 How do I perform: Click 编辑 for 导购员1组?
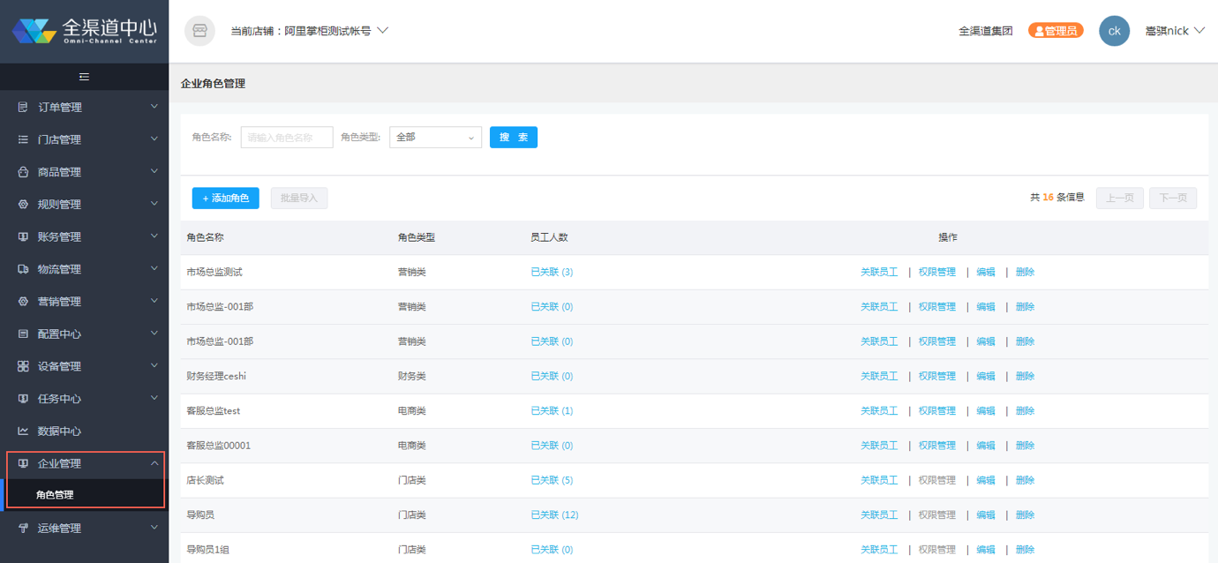point(986,550)
